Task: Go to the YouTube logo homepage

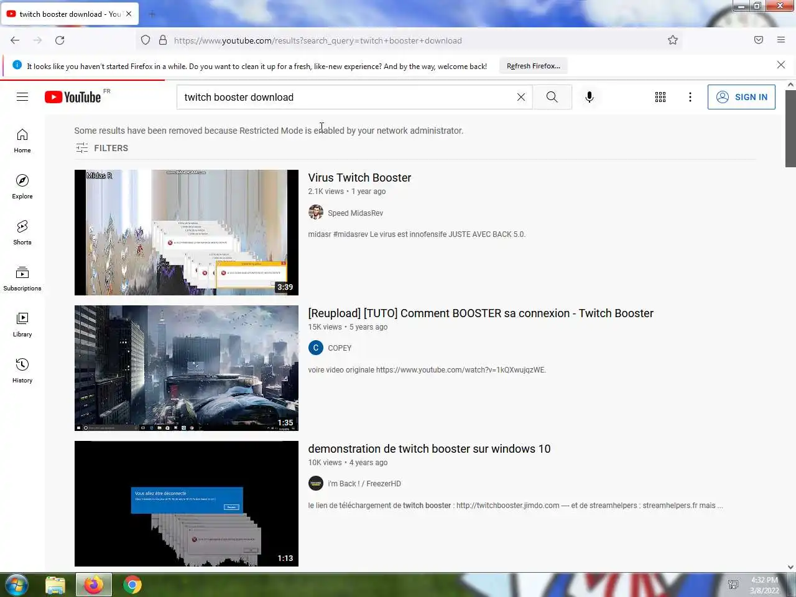Action: [73, 97]
